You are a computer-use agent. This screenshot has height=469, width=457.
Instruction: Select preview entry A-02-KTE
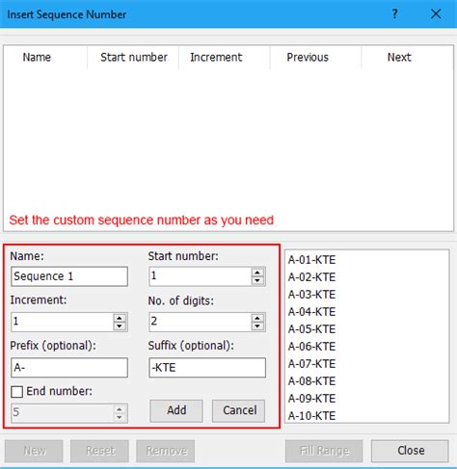pyautogui.click(x=311, y=277)
